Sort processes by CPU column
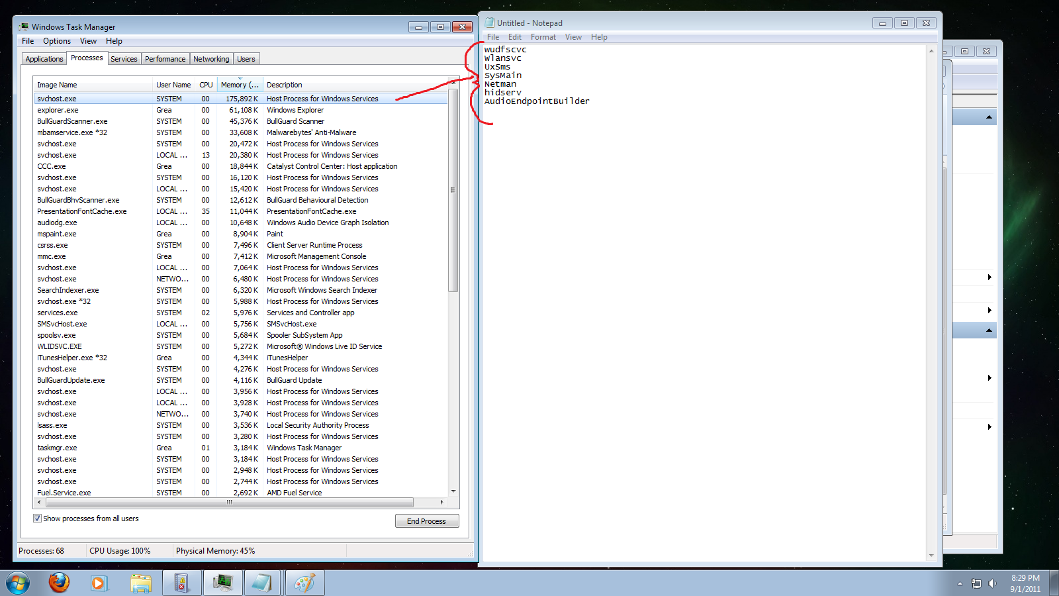Image resolution: width=1059 pixels, height=596 pixels. tap(206, 85)
